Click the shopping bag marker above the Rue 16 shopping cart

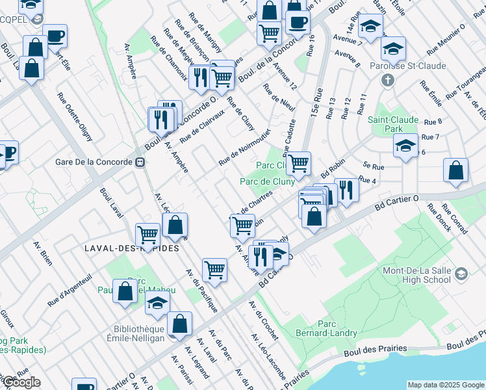pyautogui.click(x=270, y=10)
